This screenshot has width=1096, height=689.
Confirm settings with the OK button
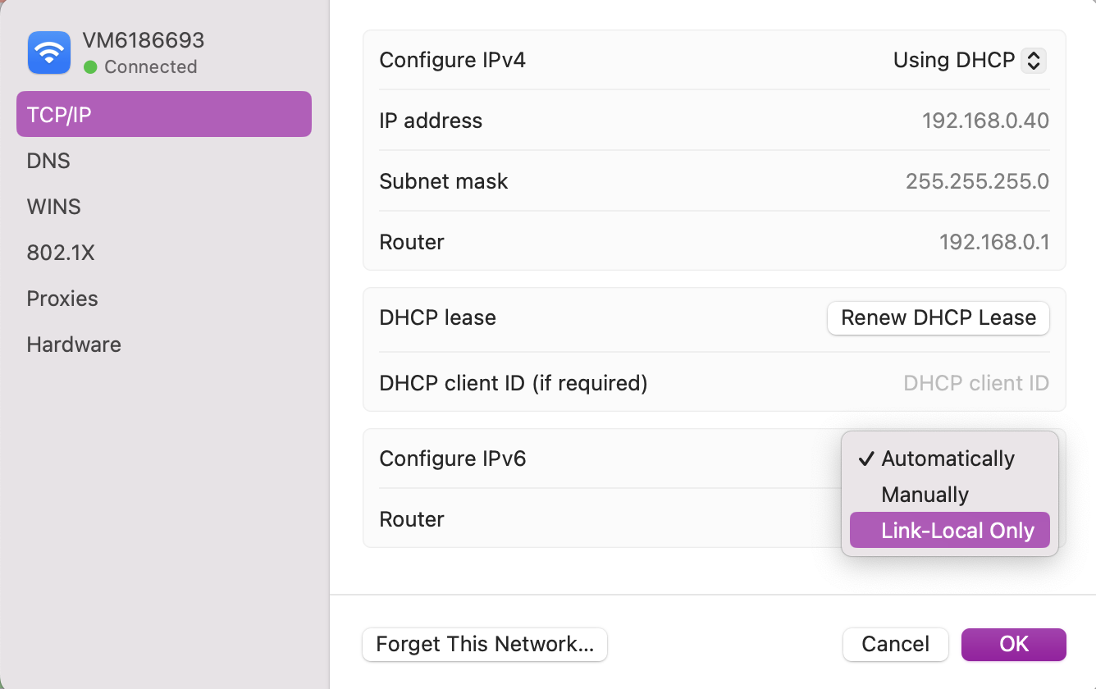click(x=1013, y=645)
